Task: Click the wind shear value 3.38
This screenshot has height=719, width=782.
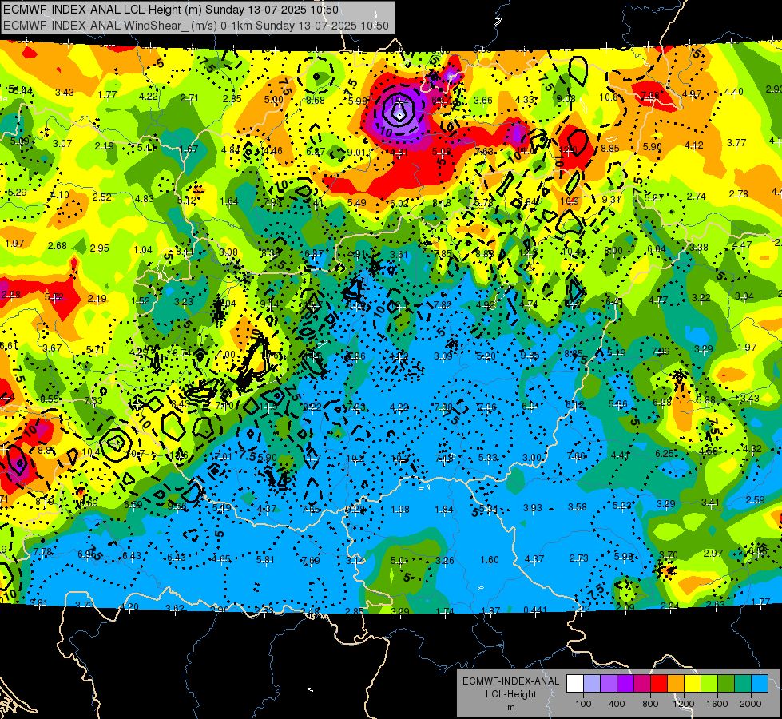Action: (699, 247)
